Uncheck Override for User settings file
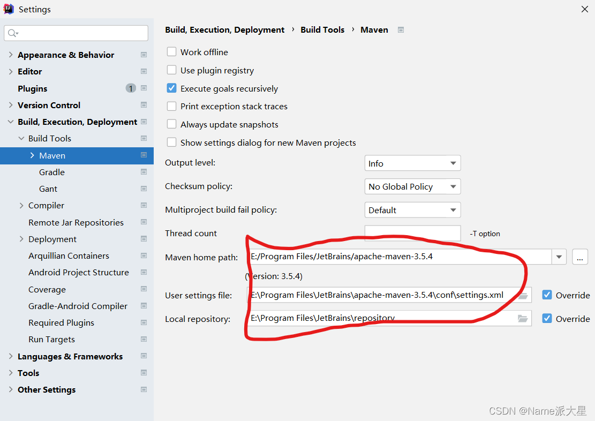Viewport: 595px width, 421px height. [x=547, y=295]
